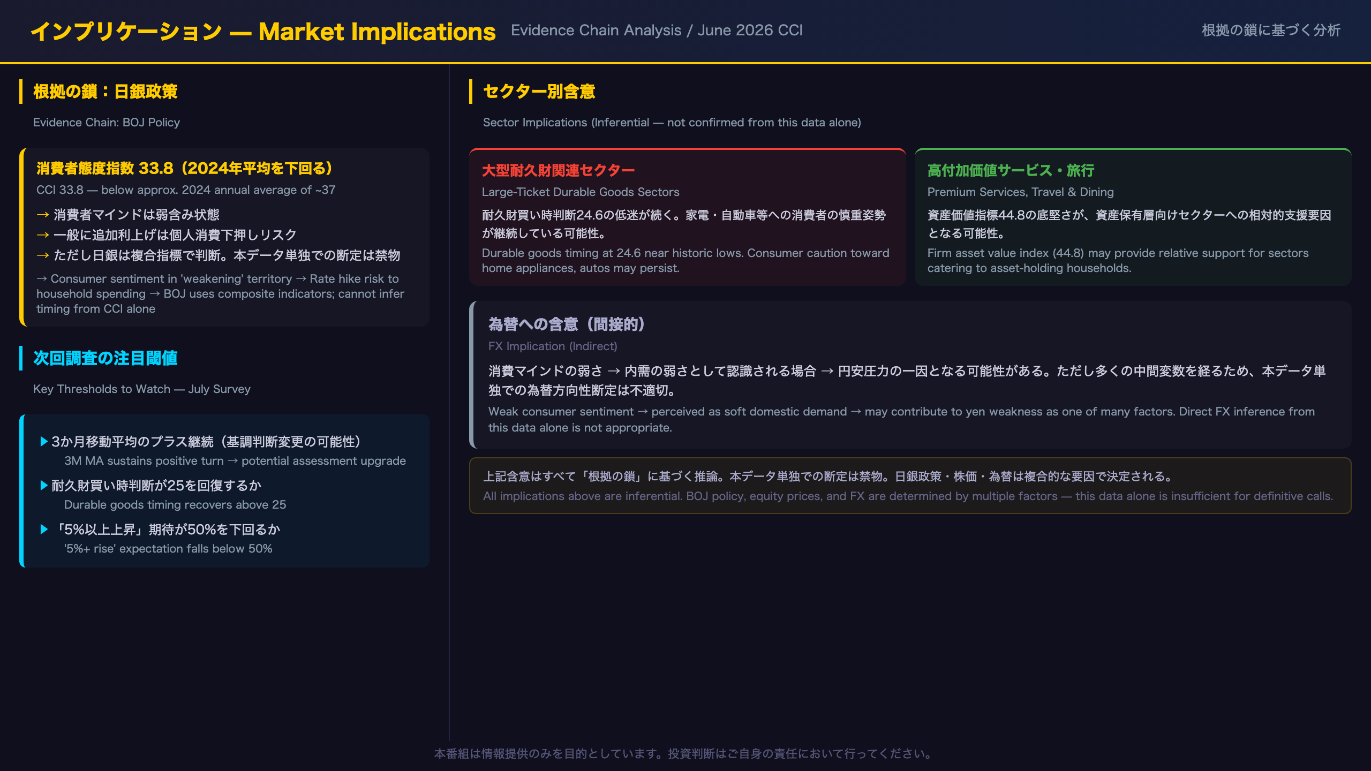This screenshot has width=1371, height=771.
Task: Select the '3か月移動平均のプラス継続' threshold line
Action: (x=206, y=442)
